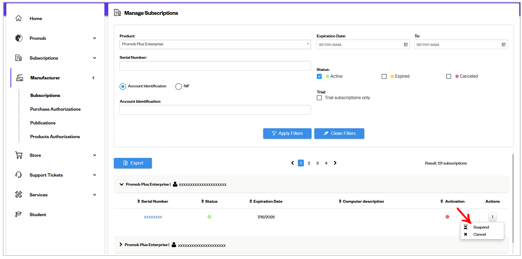Choose Cancel from the actions menu
This screenshot has width=522, height=259.
pyautogui.click(x=479, y=234)
